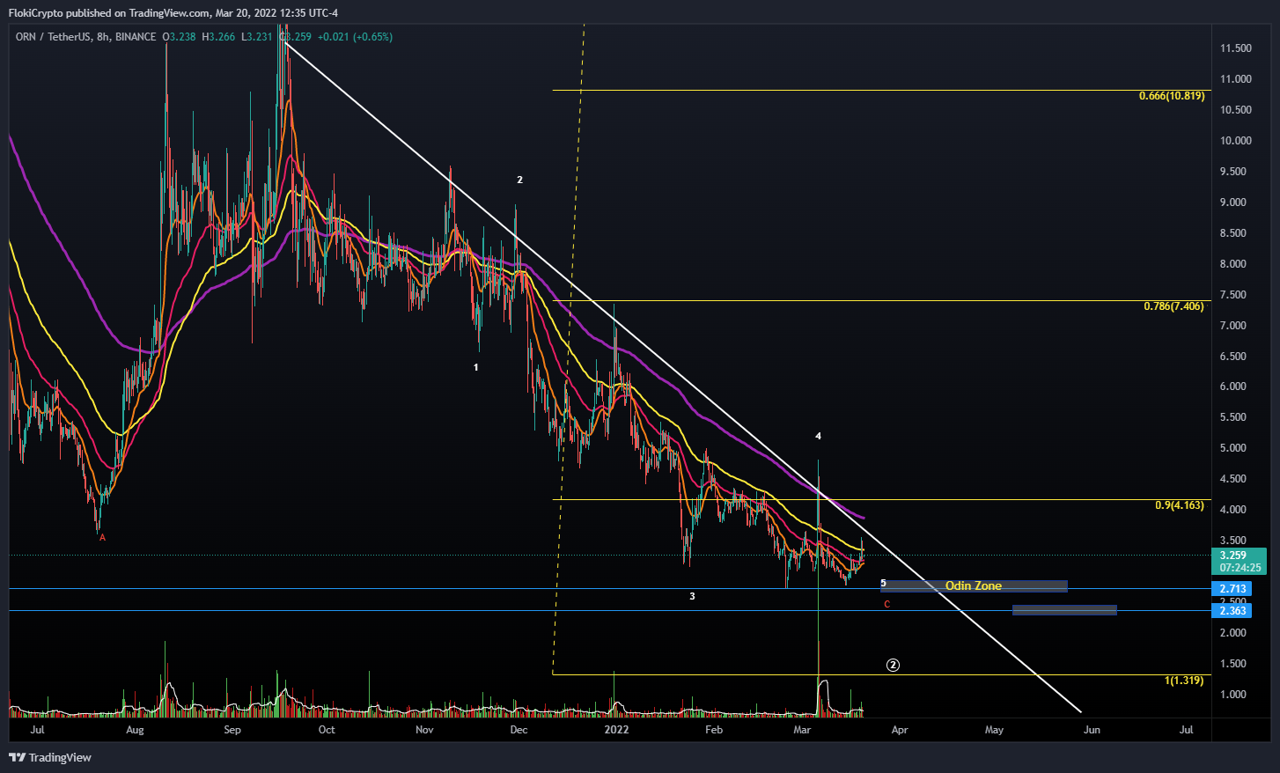The height and width of the screenshot is (773, 1280).
Task: Click the 8.500 price axis label
Action: (x=1232, y=233)
